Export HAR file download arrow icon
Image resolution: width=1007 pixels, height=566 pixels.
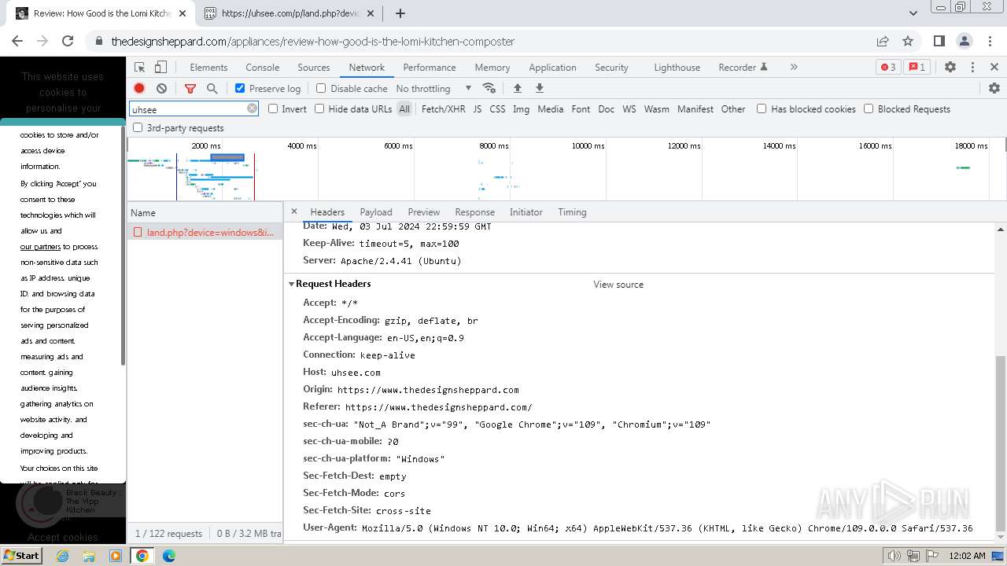pyautogui.click(x=540, y=88)
